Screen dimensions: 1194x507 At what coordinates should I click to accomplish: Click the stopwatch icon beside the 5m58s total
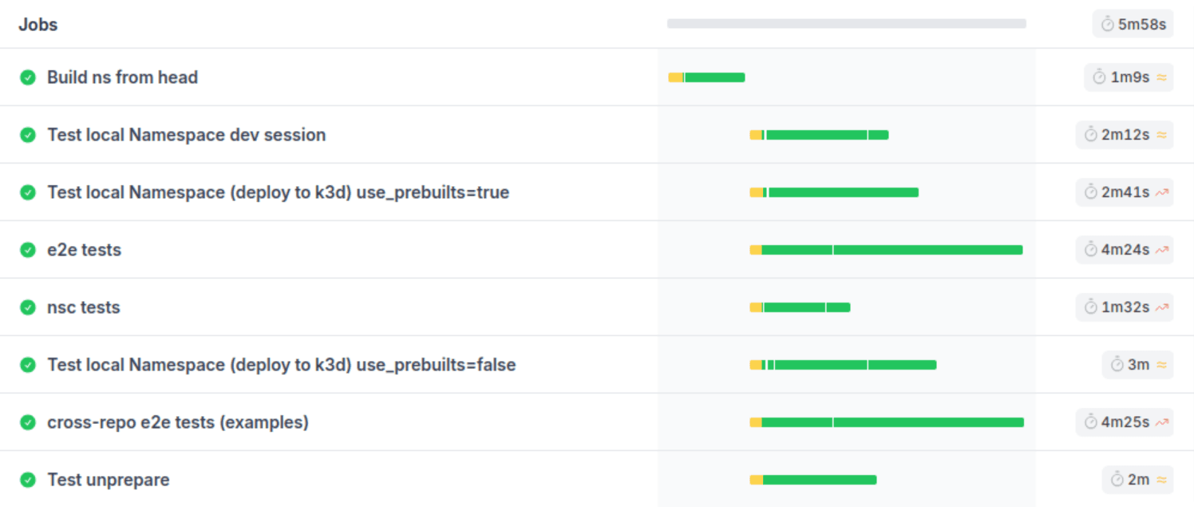coord(1106,23)
